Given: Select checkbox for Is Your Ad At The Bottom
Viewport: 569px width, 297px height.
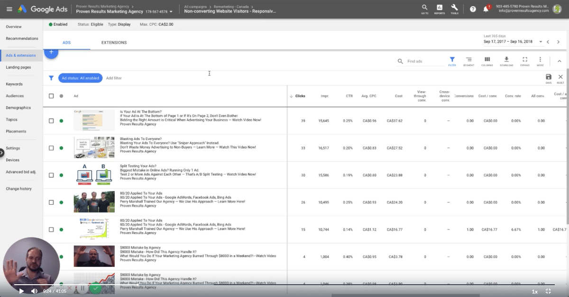Looking at the screenshot, I should [51, 121].
